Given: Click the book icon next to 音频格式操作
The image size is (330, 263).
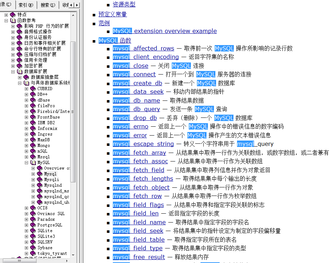Looking at the screenshot, I should [x=20, y=32].
